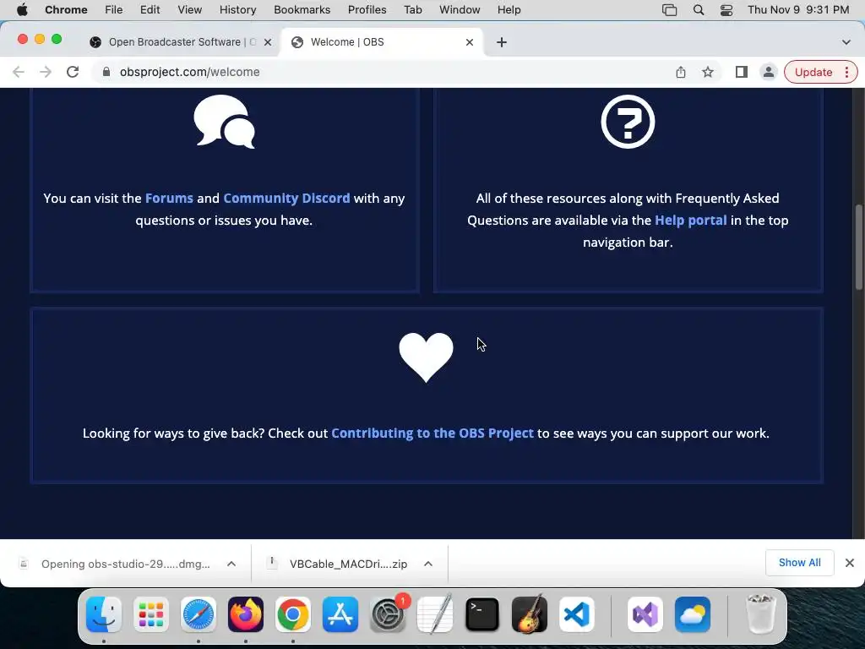
Task: Click the lock icon for site info
Action: point(106,72)
